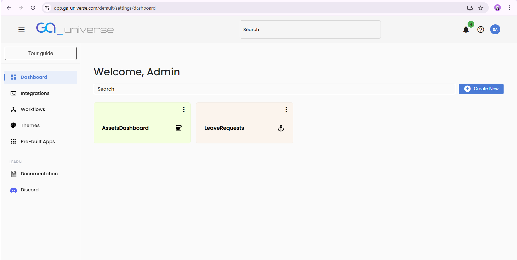Reload the browser page
517x260 pixels.
point(33,8)
